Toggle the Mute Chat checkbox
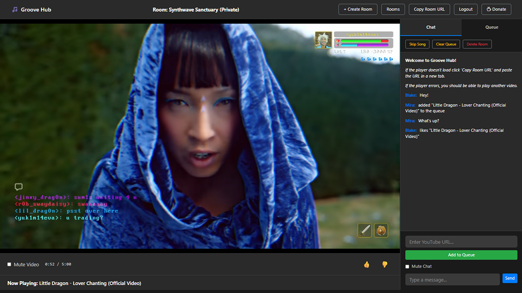 [x=407, y=267]
